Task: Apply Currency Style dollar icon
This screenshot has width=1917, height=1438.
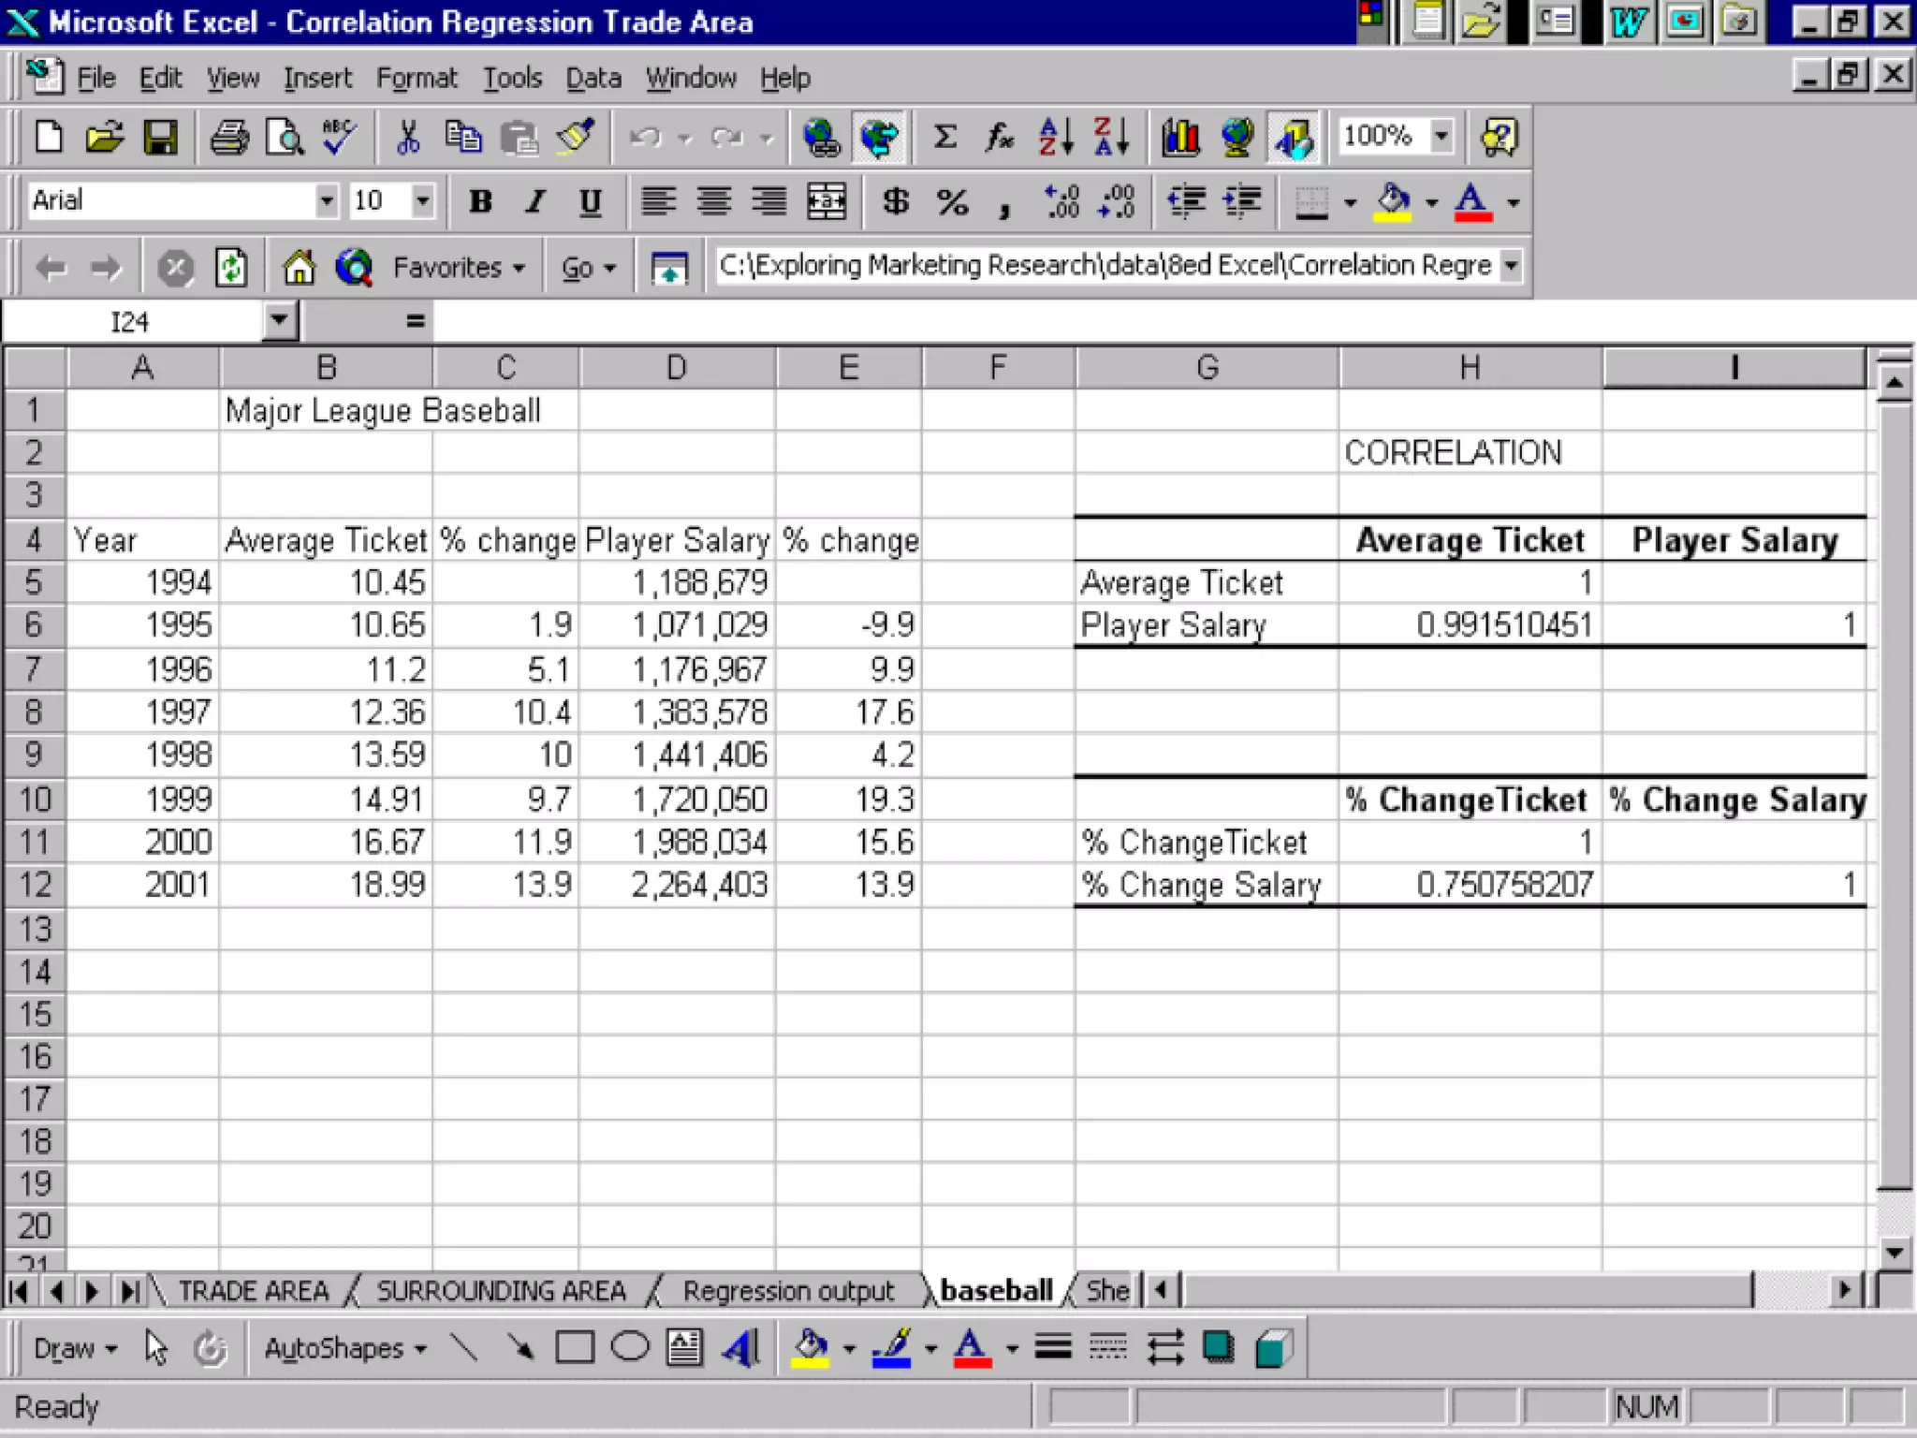Action: click(x=896, y=201)
